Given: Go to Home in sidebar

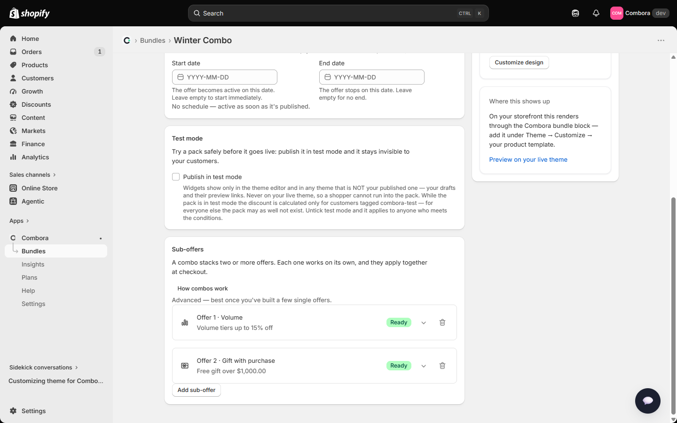Looking at the screenshot, I should (56, 39).
